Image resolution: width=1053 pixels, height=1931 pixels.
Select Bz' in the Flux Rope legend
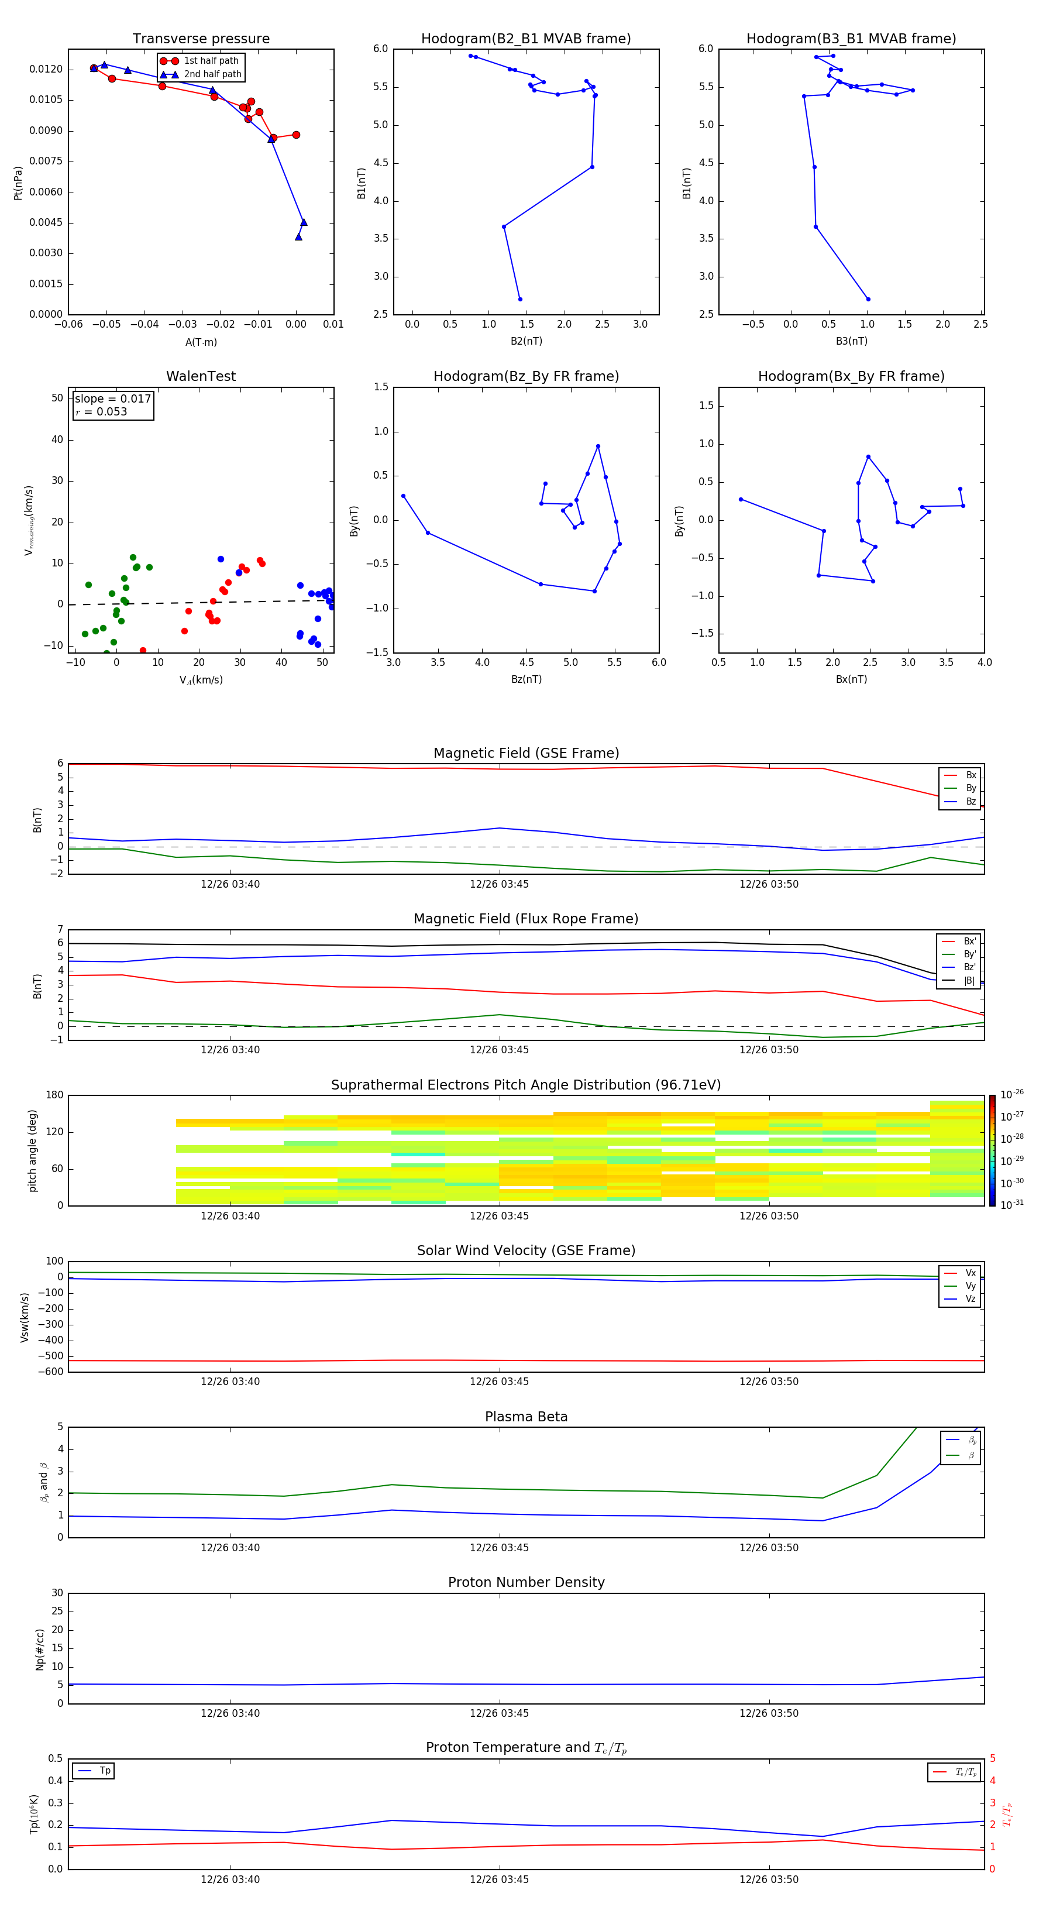click(x=959, y=967)
